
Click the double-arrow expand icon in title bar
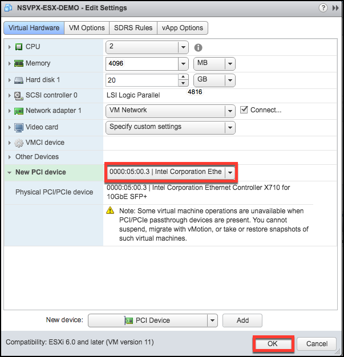335,8
